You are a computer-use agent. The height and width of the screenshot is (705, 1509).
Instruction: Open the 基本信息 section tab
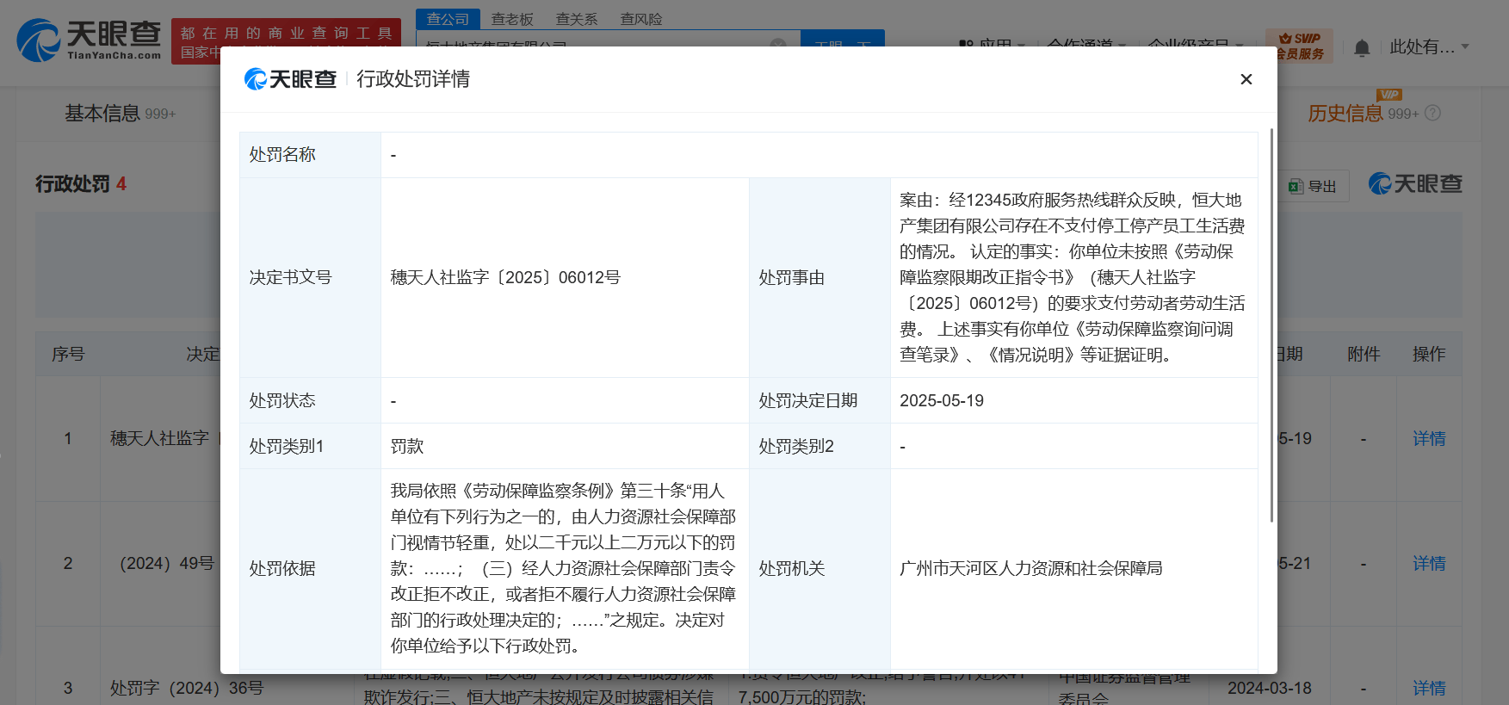(120, 114)
